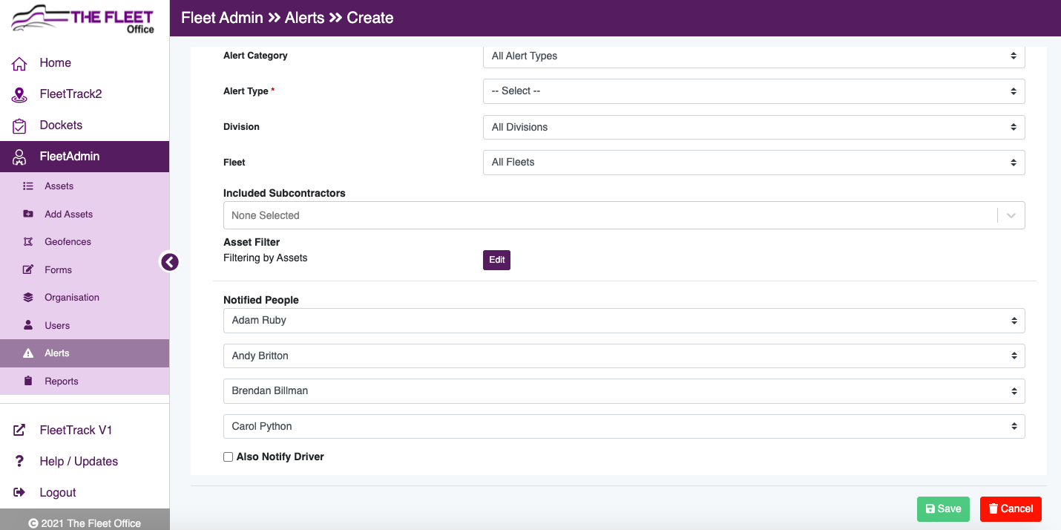
Task: Cancel creating the alert
Action: click(1011, 509)
